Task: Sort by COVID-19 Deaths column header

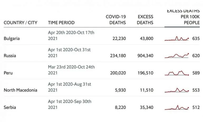Action: [116, 20]
